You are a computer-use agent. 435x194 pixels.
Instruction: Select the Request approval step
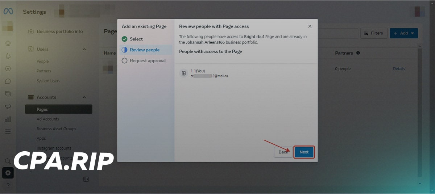[146, 61]
